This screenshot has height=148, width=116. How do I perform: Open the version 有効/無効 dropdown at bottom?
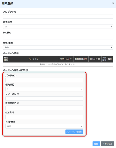[44, 126]
